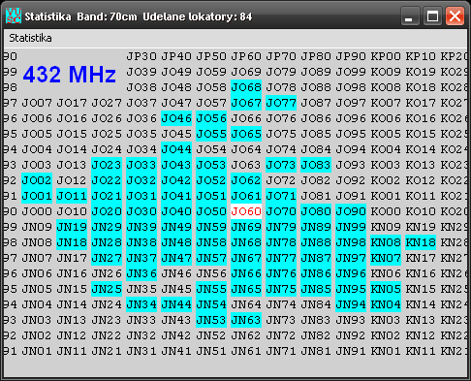The image size is (471, 381).
Task: Click the JN25 cyan locator cell
Action: pyautogui.click(x=107, y=289)
